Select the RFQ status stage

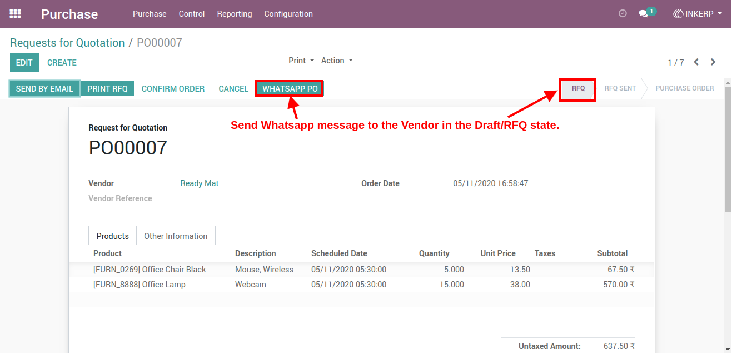pyautogui.click(x=578, y=88)
